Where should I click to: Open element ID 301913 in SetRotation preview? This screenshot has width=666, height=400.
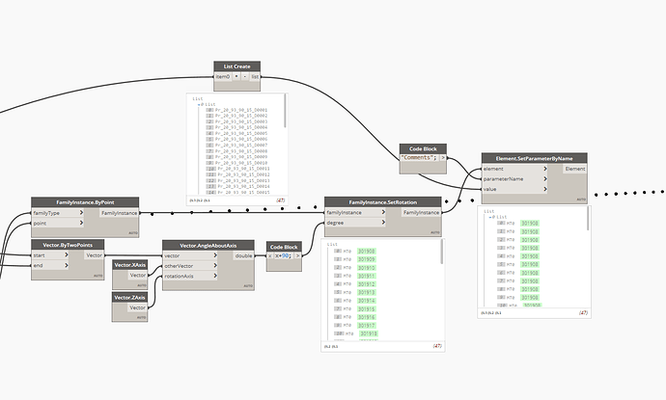(x=366, y=292)
